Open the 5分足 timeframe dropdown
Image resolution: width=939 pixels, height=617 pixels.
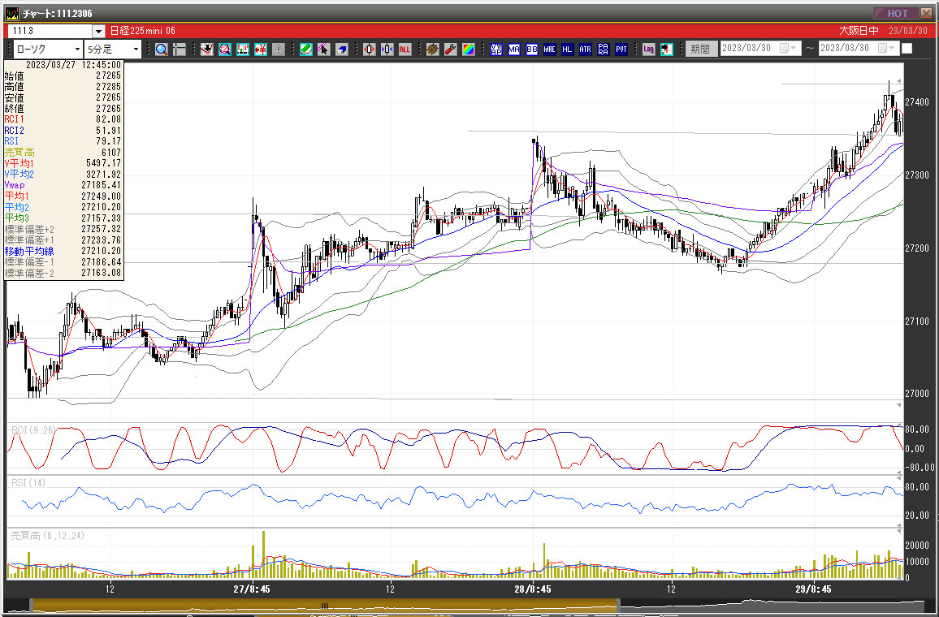pos(136,49)
